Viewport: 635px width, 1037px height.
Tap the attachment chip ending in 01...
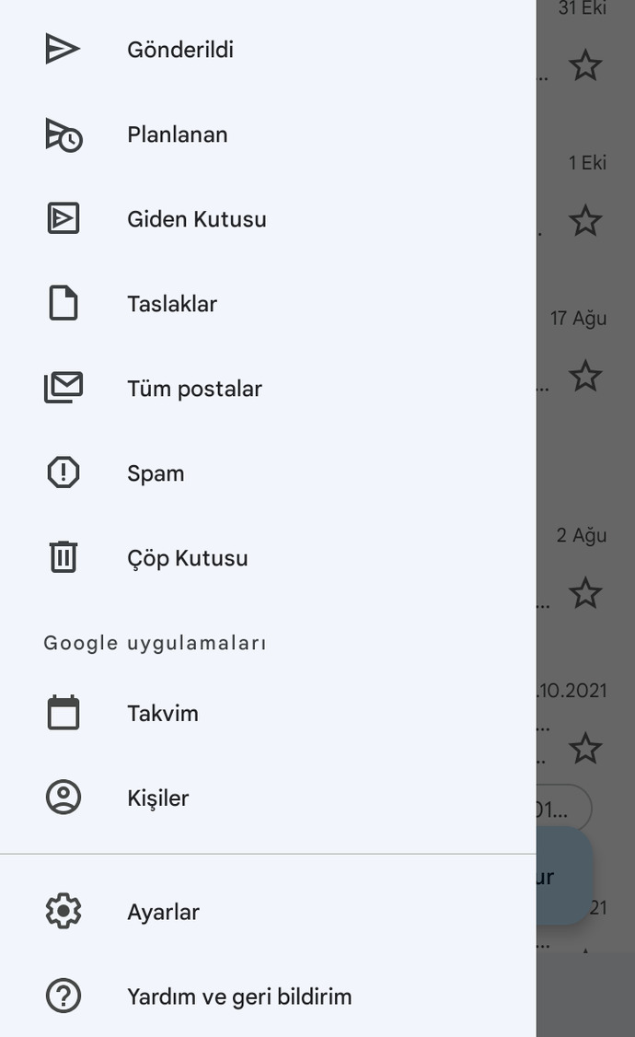pos(563,808)
